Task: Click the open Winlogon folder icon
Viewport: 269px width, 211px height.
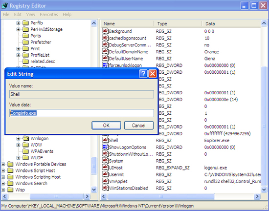Action: (x=25, y=138)
